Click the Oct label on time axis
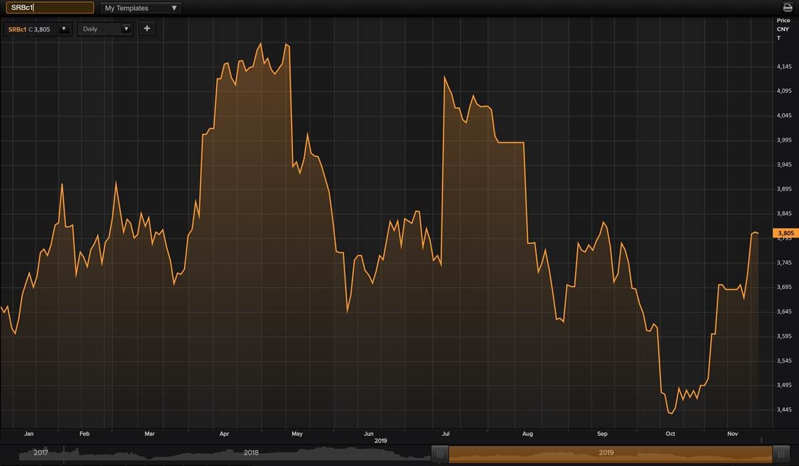Screen dimensions: 799x466 [670, 434]
